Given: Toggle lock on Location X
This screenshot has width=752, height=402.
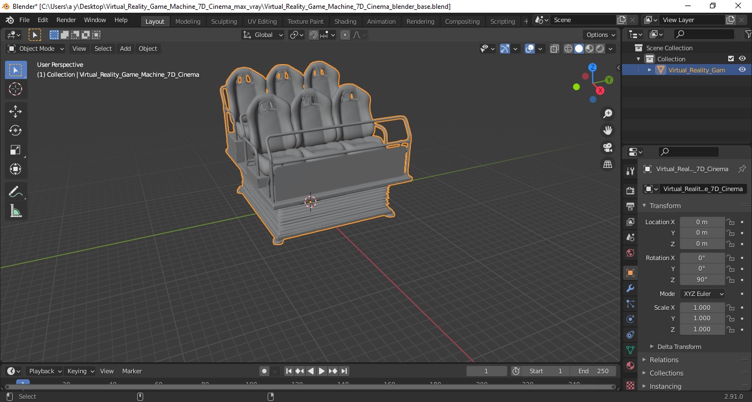Looking at the screenshot, I should pyautogui.click(x=730, y=222).
